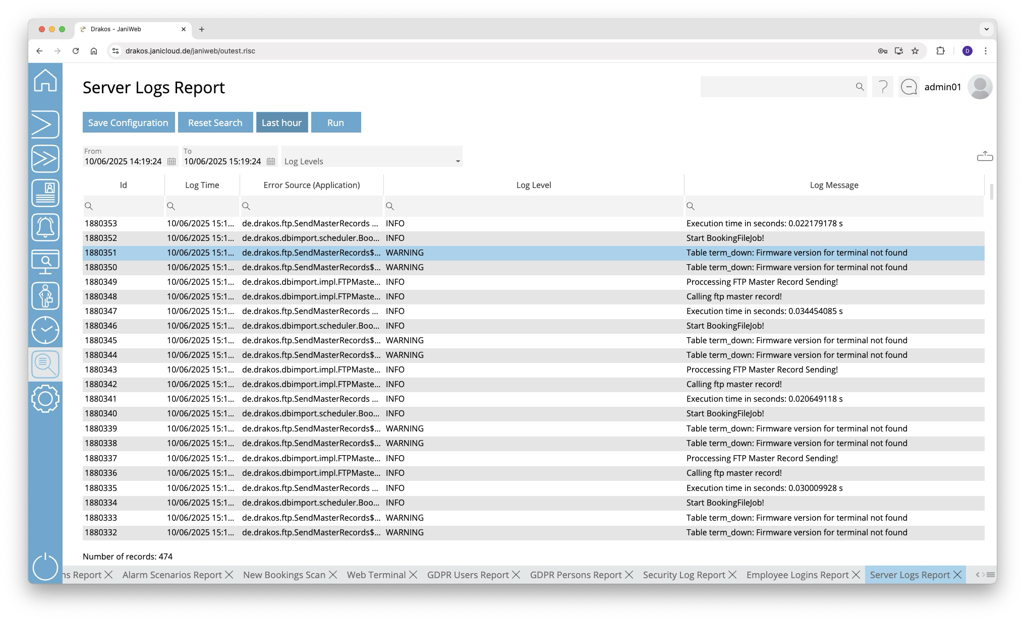Image resolution: width=1025 pixels, height=621 pixels.
Task: Open the From date calendar picker
Action: click(x=172, y=161)
